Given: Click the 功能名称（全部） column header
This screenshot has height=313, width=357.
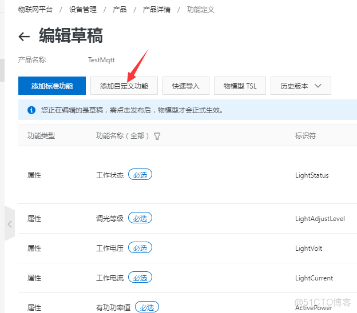Looking at the screenshot, I should [x=122, y=136].
